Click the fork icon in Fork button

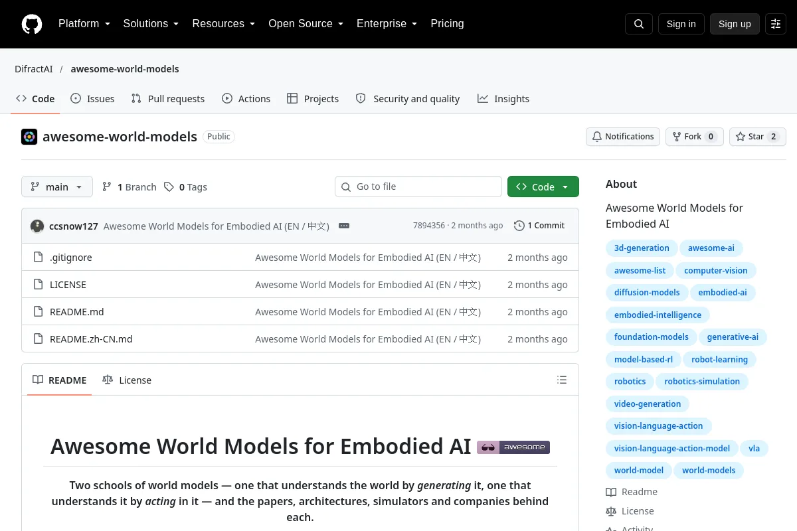point(677,137)
